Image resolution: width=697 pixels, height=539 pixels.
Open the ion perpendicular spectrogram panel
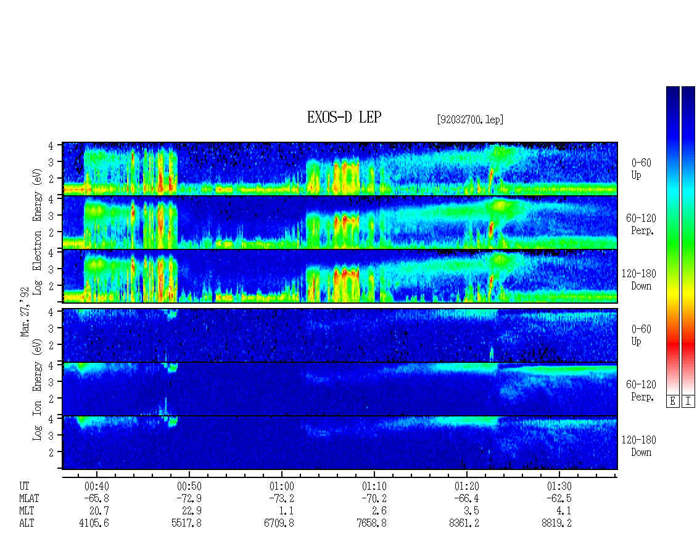pos(340,389)
